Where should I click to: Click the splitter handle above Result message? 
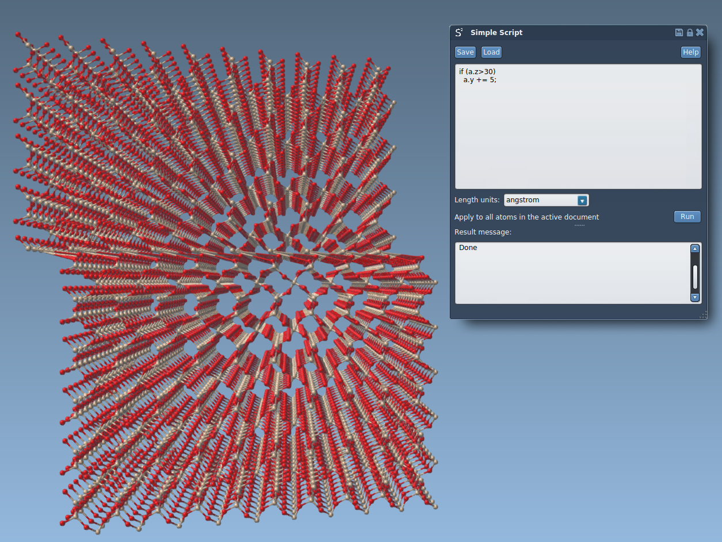579,225
